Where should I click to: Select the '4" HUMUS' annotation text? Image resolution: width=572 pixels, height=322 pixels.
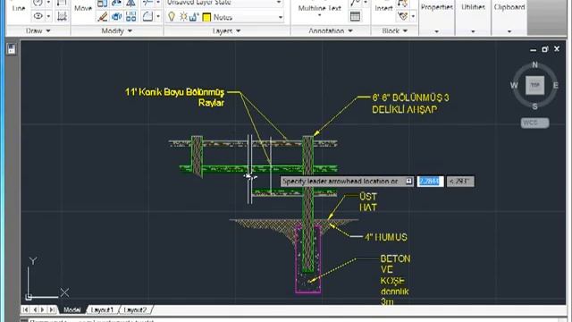point(386,237)
